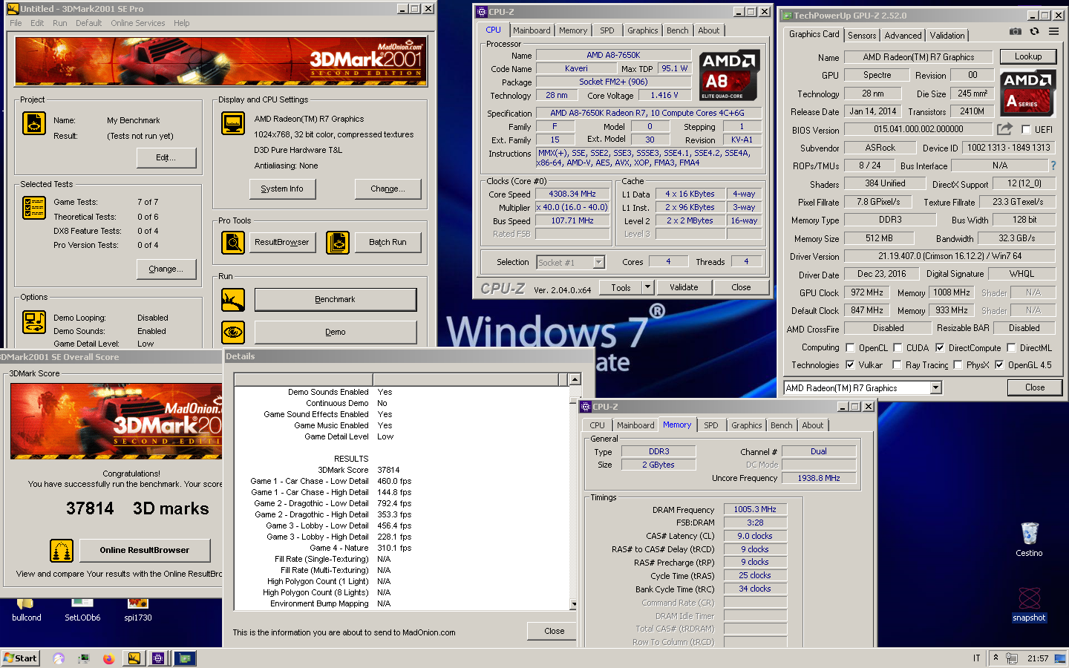Toggle the PhysX checkbox
The width and height of the screenshot is (1069, 668).
point(958,364)
